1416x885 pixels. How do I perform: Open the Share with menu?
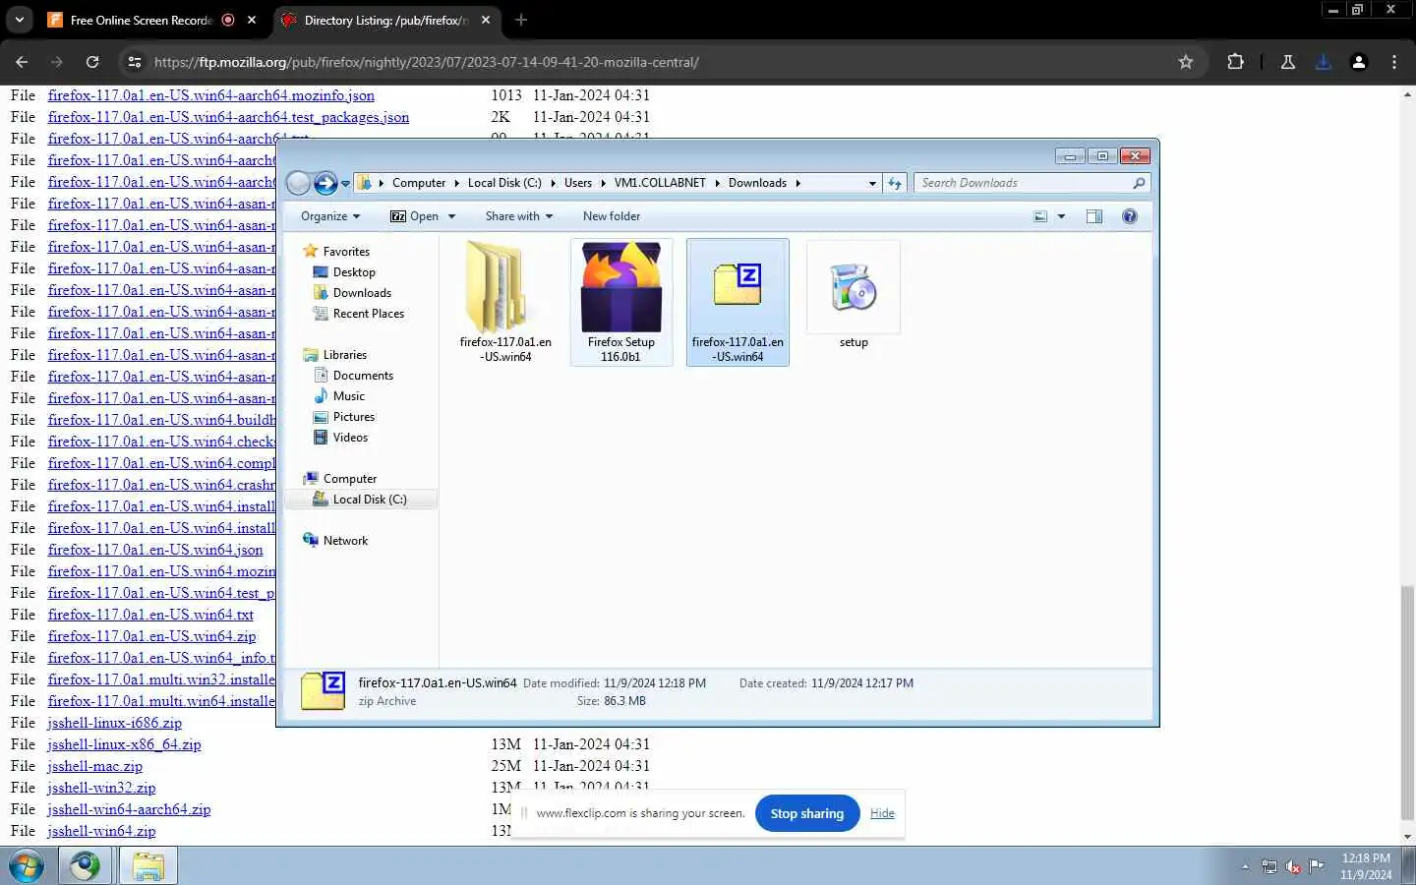pyautogui.click(x=518, y=216)
